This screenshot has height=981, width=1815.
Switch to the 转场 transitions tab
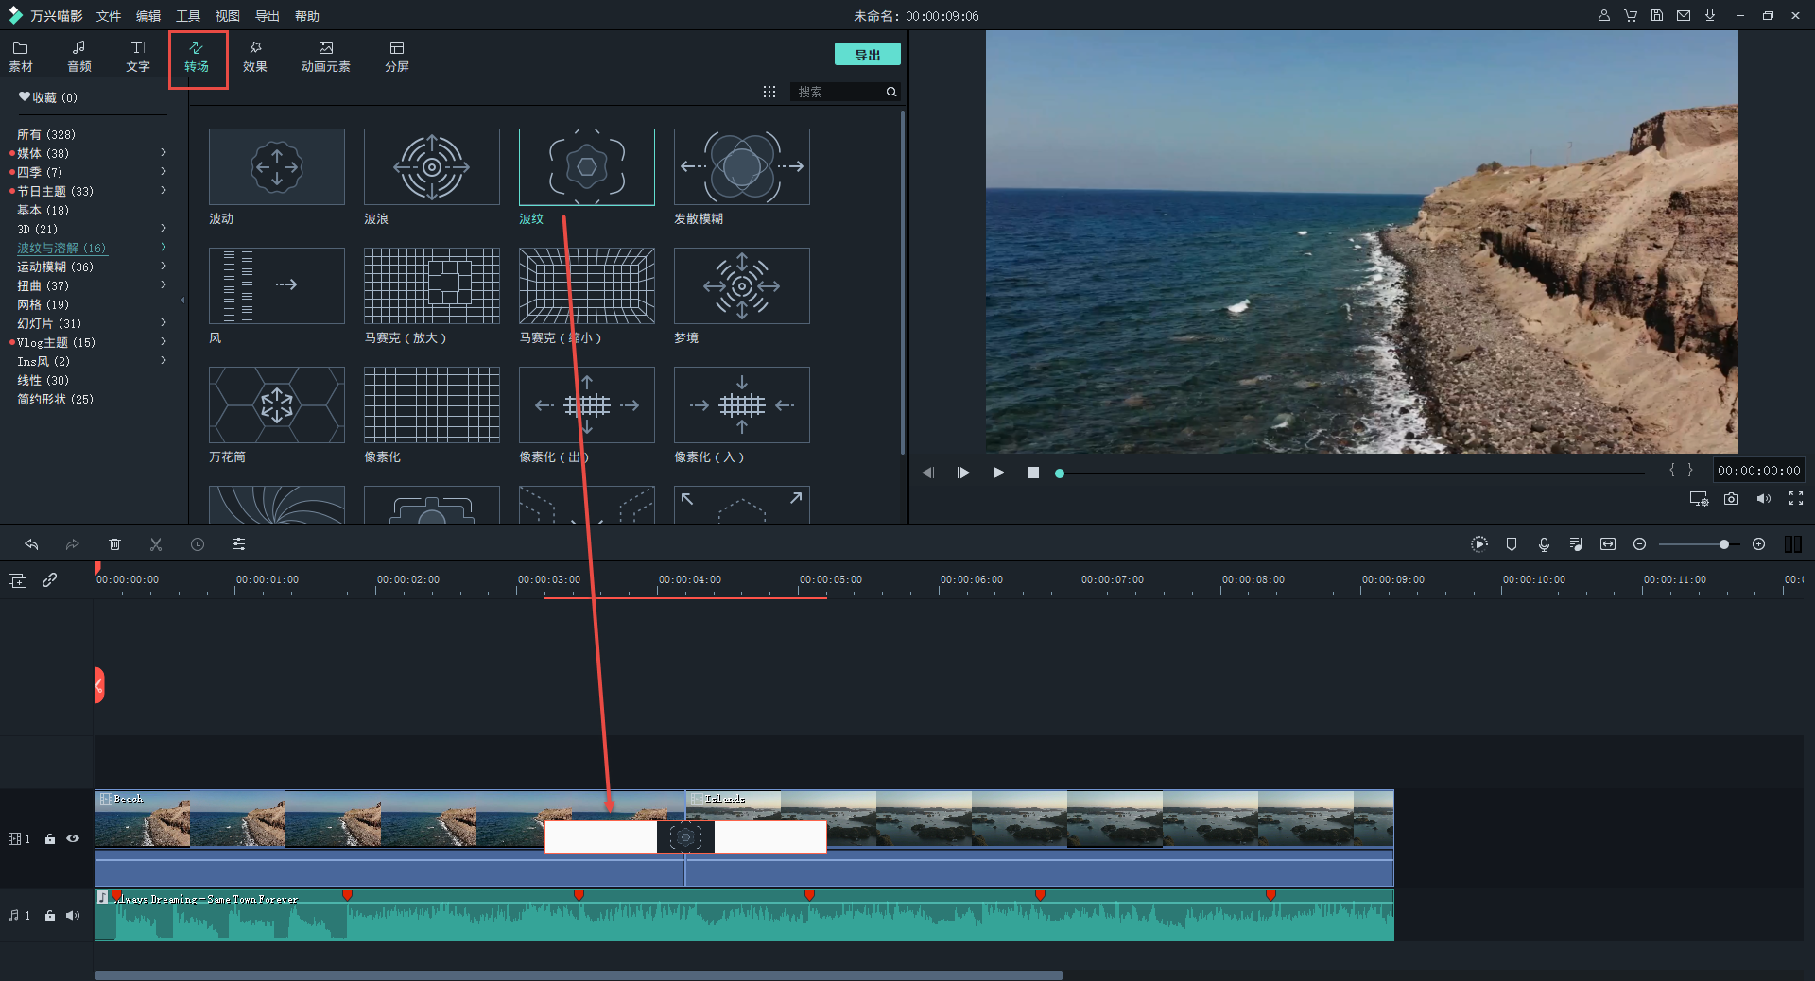197,57
